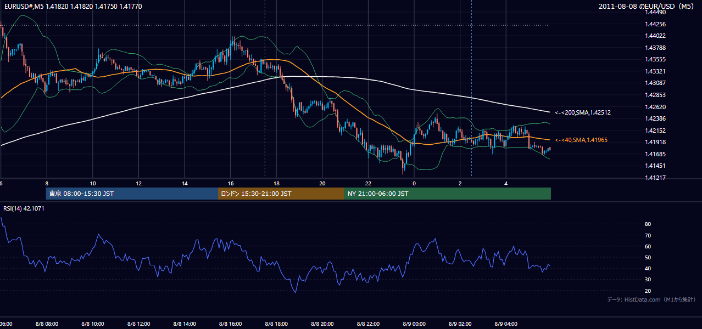Click the RSI(14) 42.1071 indicator label
Viewport: 702px width, 329px height.
(x=24, y=208)
